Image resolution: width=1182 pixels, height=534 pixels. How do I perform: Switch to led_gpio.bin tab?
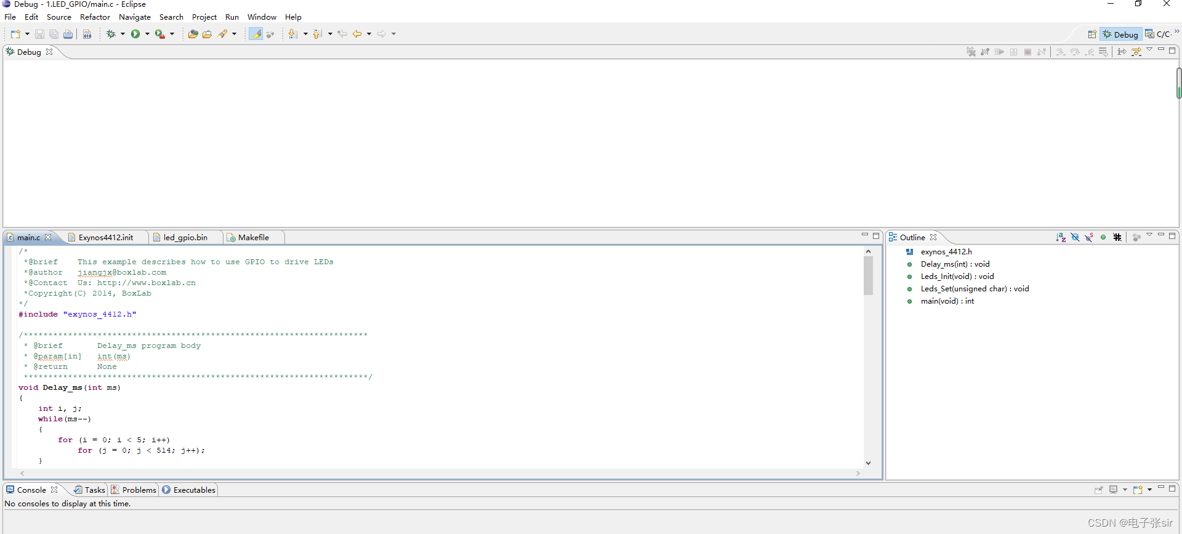tap(185, 237)
